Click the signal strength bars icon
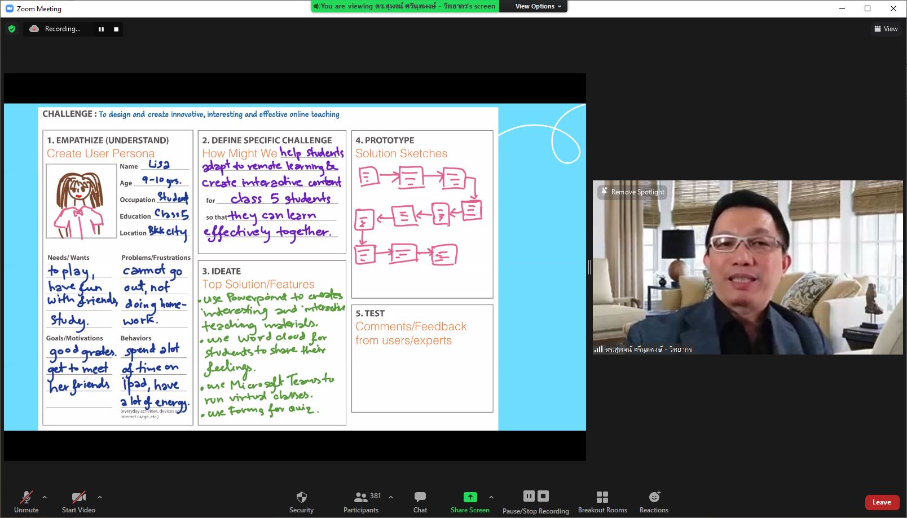The image size is (907, 518). click(x=598, y=349)
